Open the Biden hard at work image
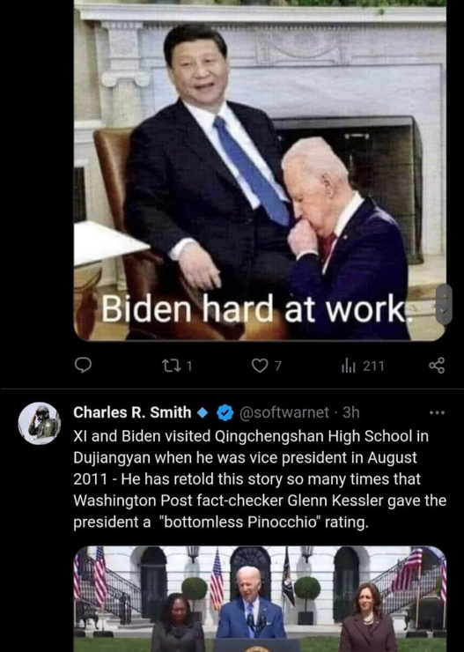The image size is (464, 652). (260, 170)
